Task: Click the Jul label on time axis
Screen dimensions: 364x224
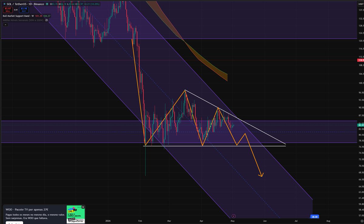Action: 296,221
